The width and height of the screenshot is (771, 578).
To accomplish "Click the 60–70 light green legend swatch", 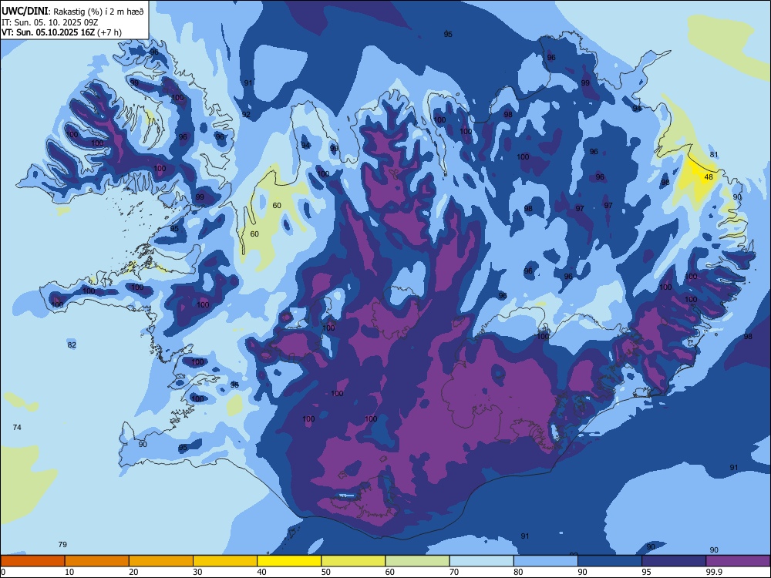I will click(417, 561).
